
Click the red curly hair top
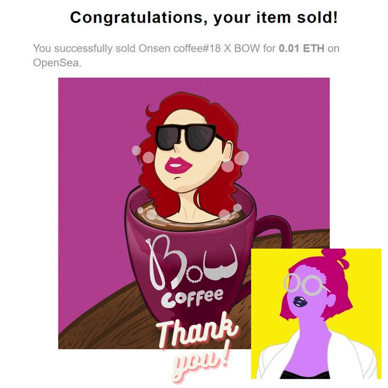[191, 105]
